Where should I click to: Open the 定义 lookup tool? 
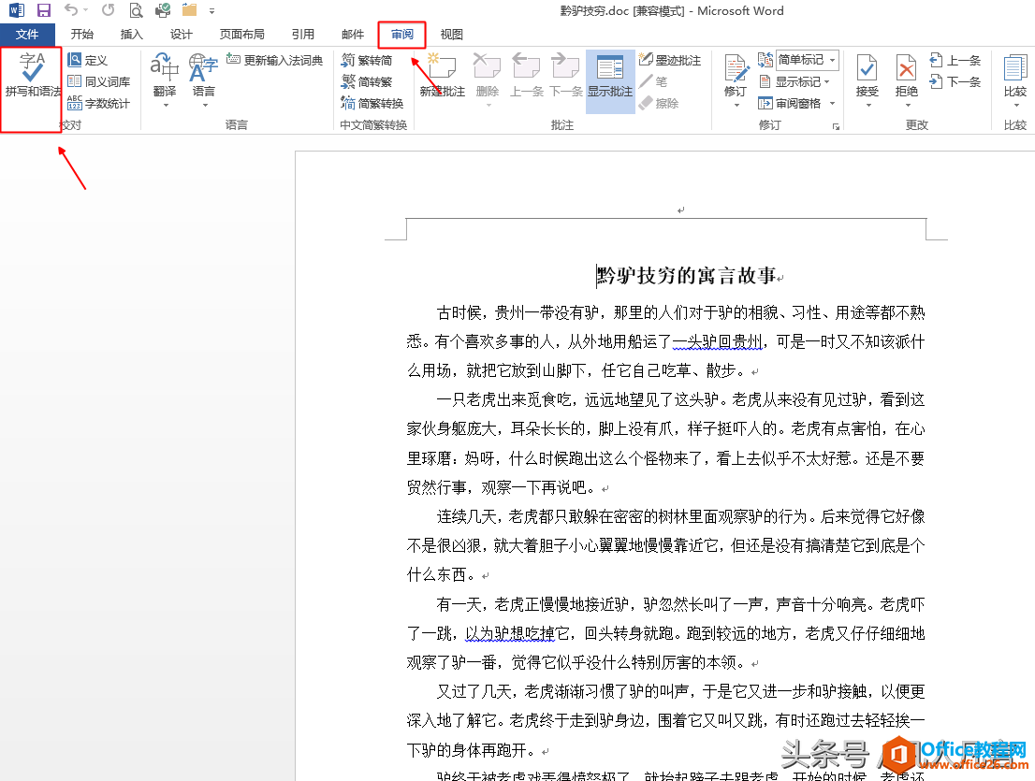pos(88,60)
